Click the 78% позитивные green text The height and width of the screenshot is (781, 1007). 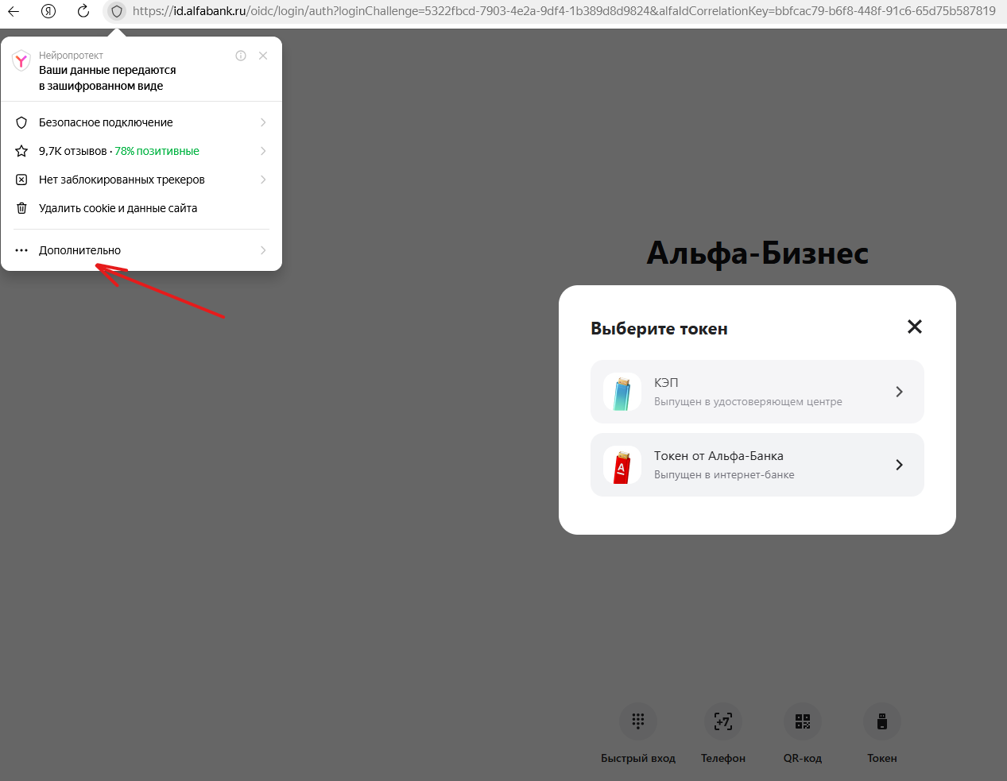157,151
